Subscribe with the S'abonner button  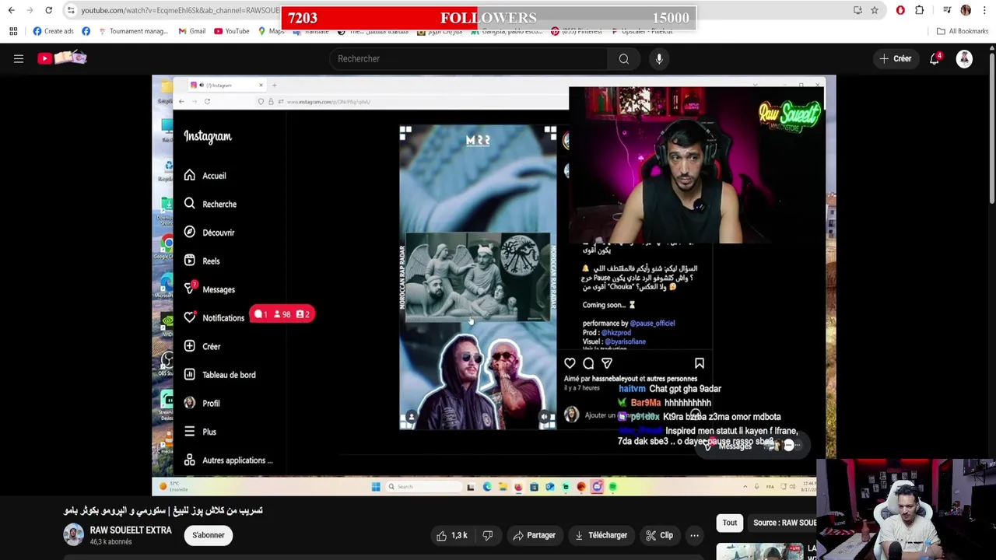(209, 535)
